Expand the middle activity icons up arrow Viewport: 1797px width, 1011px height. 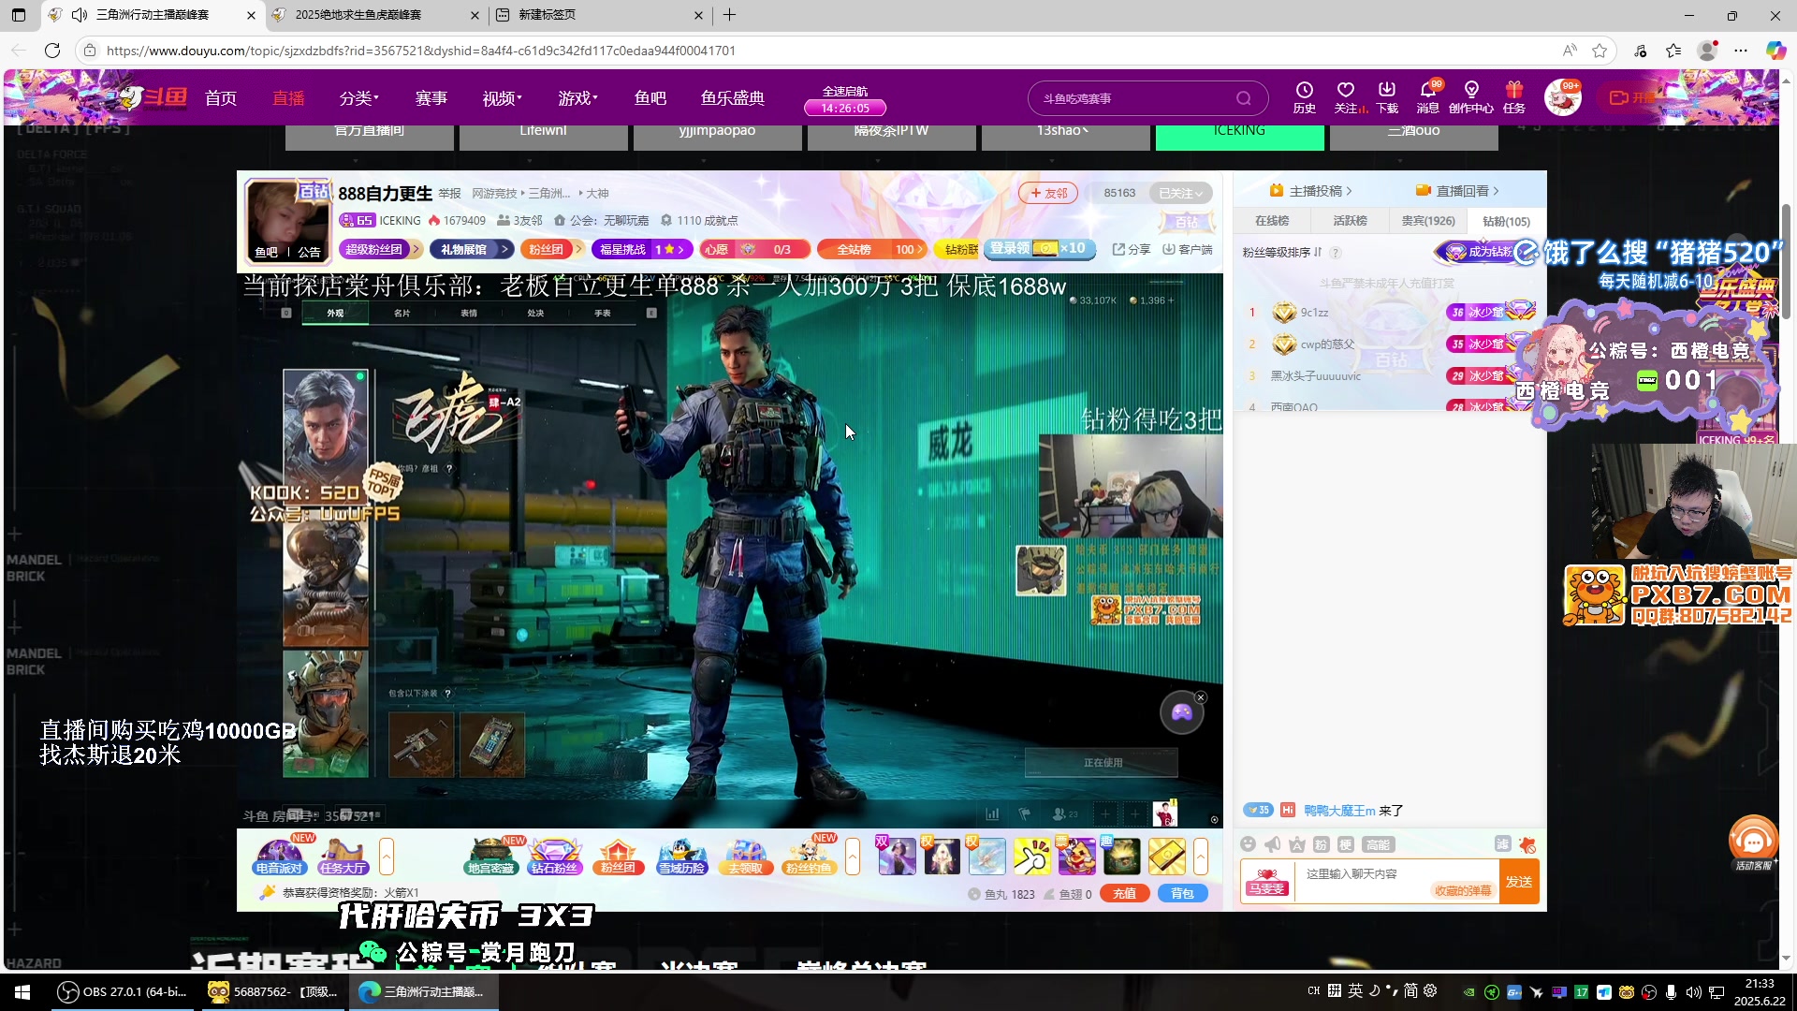point(852,857)
